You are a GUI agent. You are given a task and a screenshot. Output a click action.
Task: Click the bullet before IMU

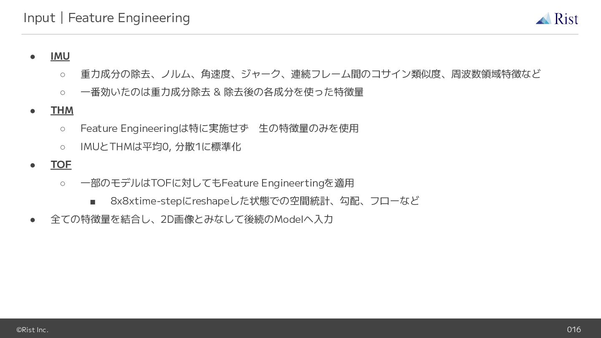[33, 56]
